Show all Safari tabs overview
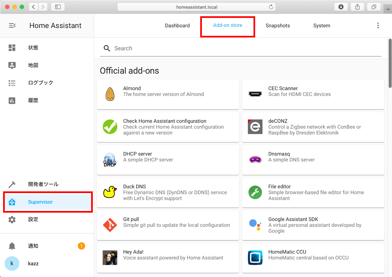This screenshot has height=277, width=392. point(374,7)
